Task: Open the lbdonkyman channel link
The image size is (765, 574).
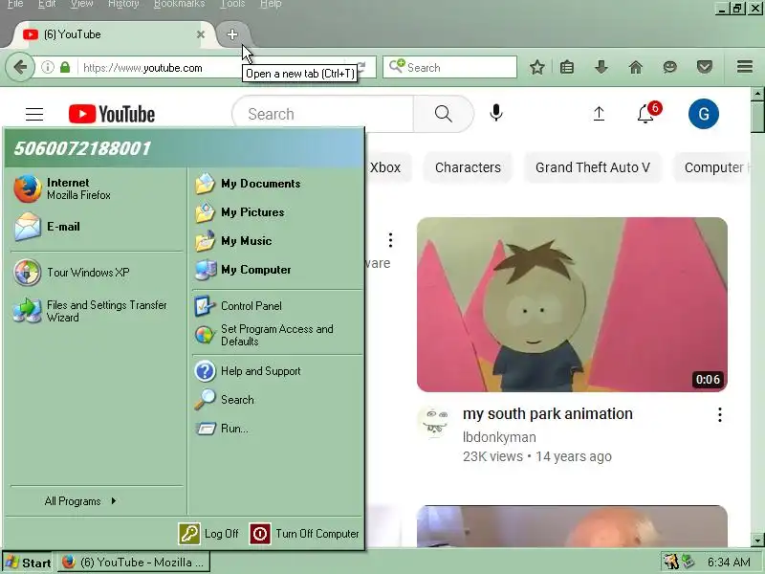Action: [499, 437]
